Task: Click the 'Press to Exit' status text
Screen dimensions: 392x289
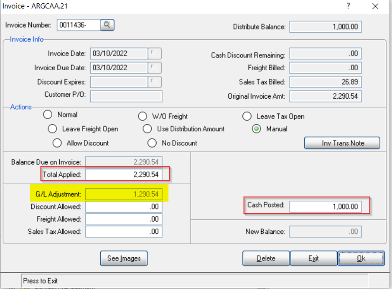Action: (41, 281)
